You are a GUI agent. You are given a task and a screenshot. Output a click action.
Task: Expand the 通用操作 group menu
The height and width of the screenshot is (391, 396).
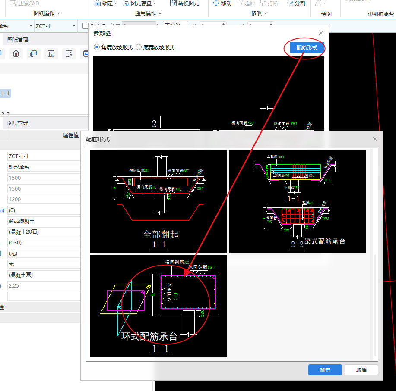[x=148, y=13]
